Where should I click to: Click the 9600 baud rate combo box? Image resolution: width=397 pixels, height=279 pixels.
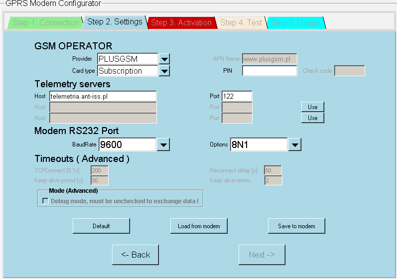click(127, 144)
